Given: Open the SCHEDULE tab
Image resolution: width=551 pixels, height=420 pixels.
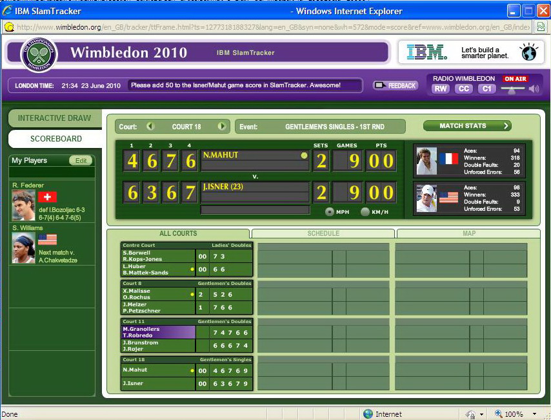Looking at the screenshot, I should [323, 233].
